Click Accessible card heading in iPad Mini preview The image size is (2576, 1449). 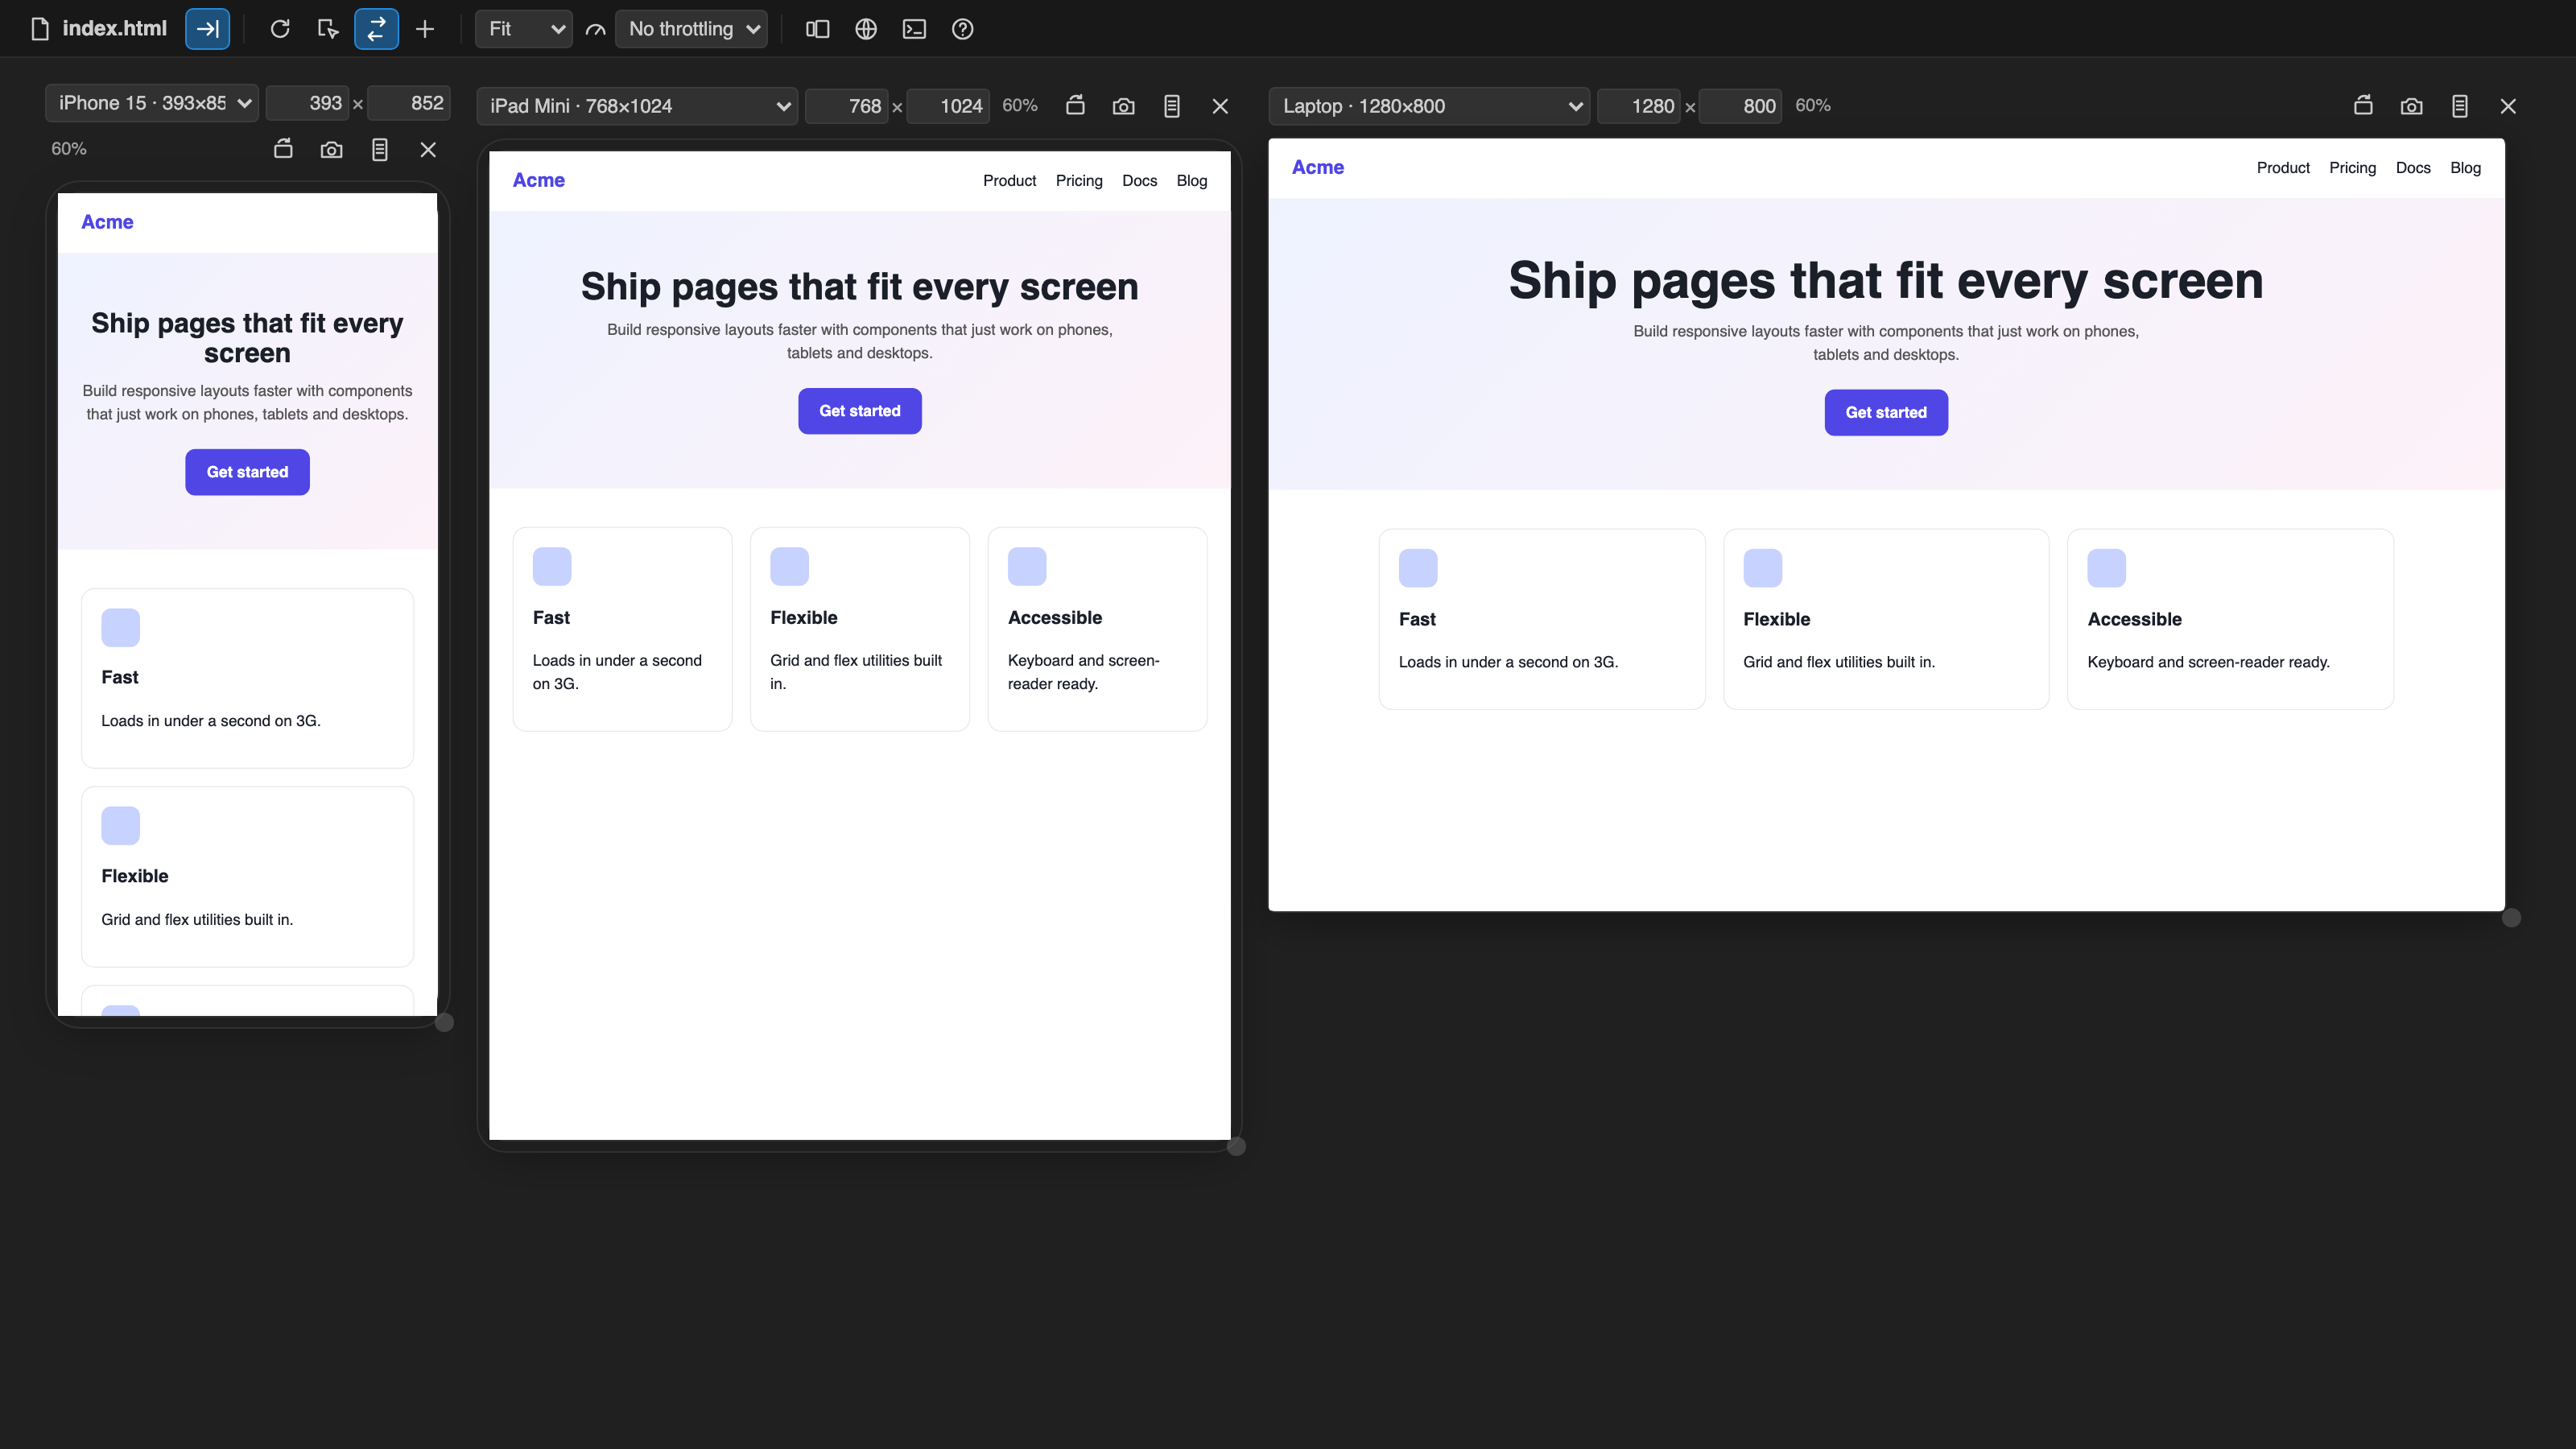pos(1055,618)
